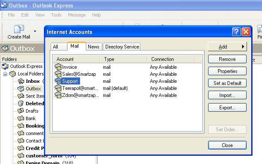Image resolution: width=262 pixels, height=164 pixels.
Task: Click the Booking folder icon
Action: tap(21, 126)
